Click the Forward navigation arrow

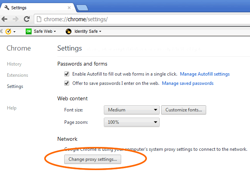point(15,19)
